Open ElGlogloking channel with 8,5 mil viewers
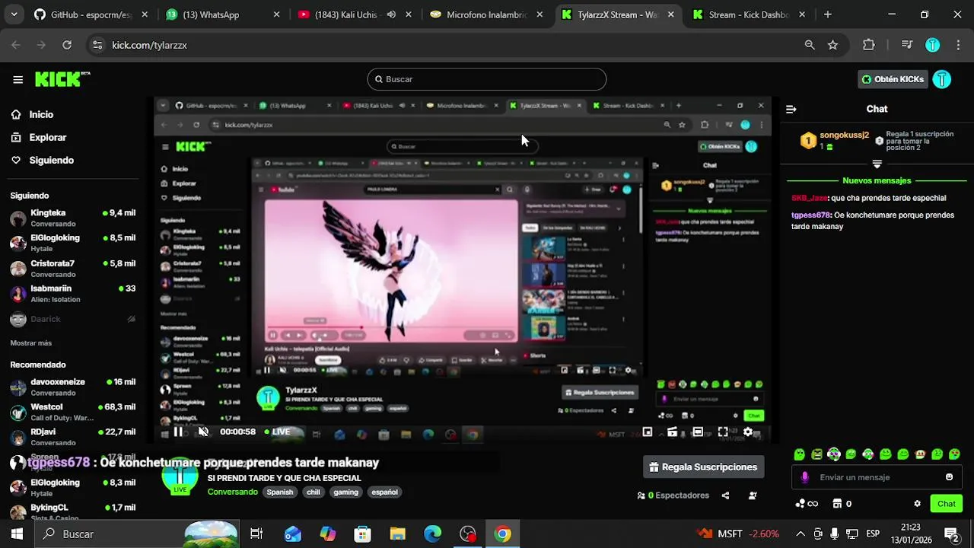Viewport: 974px width, 548px height. [x=73, y=243]
